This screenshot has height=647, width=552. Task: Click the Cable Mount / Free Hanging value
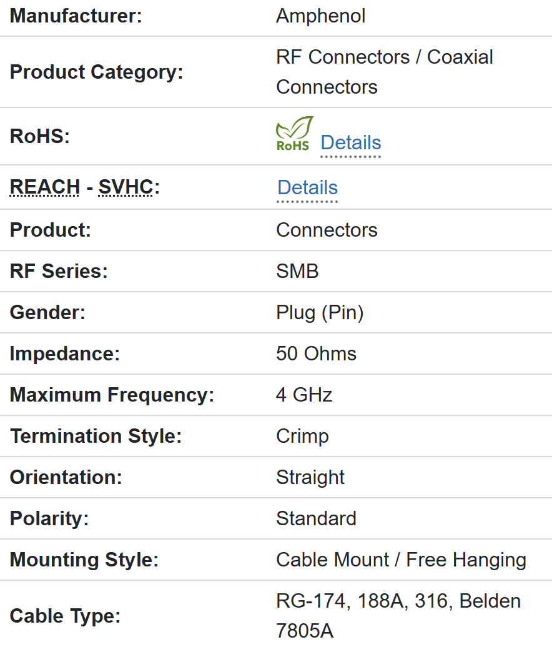tap(401, 560)
